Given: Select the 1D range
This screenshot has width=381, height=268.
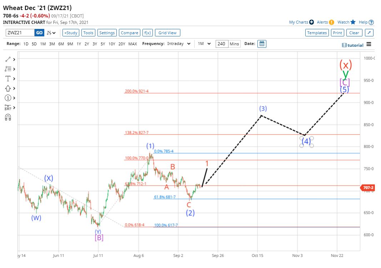Looking at the screenshot, I should pyautogui.click(x=26, y=44).
